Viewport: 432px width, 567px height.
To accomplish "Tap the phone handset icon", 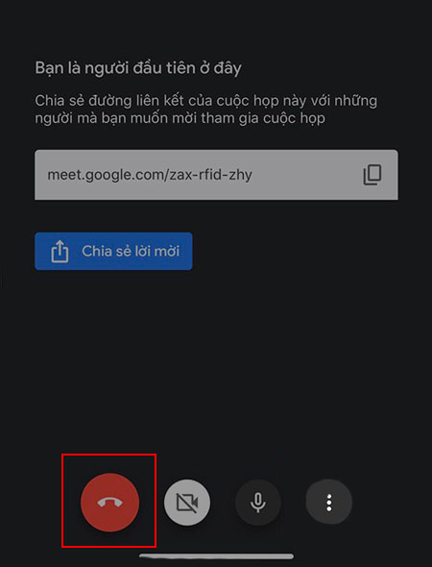I will click(109, 503).
